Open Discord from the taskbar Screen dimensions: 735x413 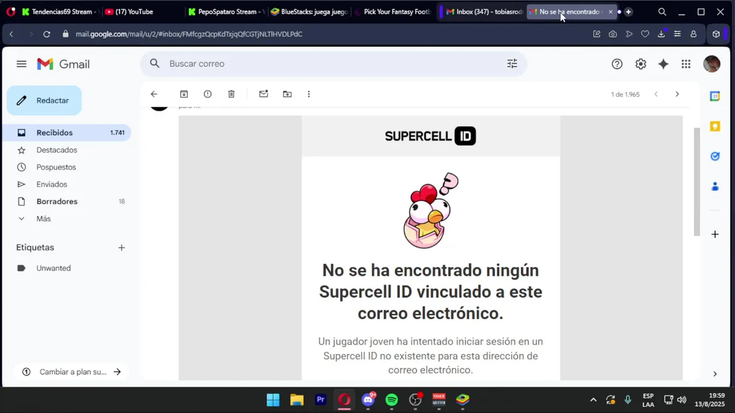[x=368, y=400]
